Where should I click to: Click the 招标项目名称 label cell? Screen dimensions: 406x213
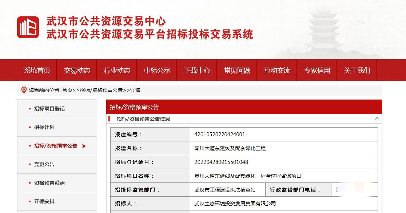pyautogui.click(x=150, y=176)
